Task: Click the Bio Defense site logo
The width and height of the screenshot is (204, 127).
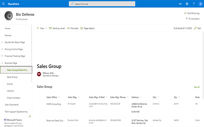Action: point(9,16)
